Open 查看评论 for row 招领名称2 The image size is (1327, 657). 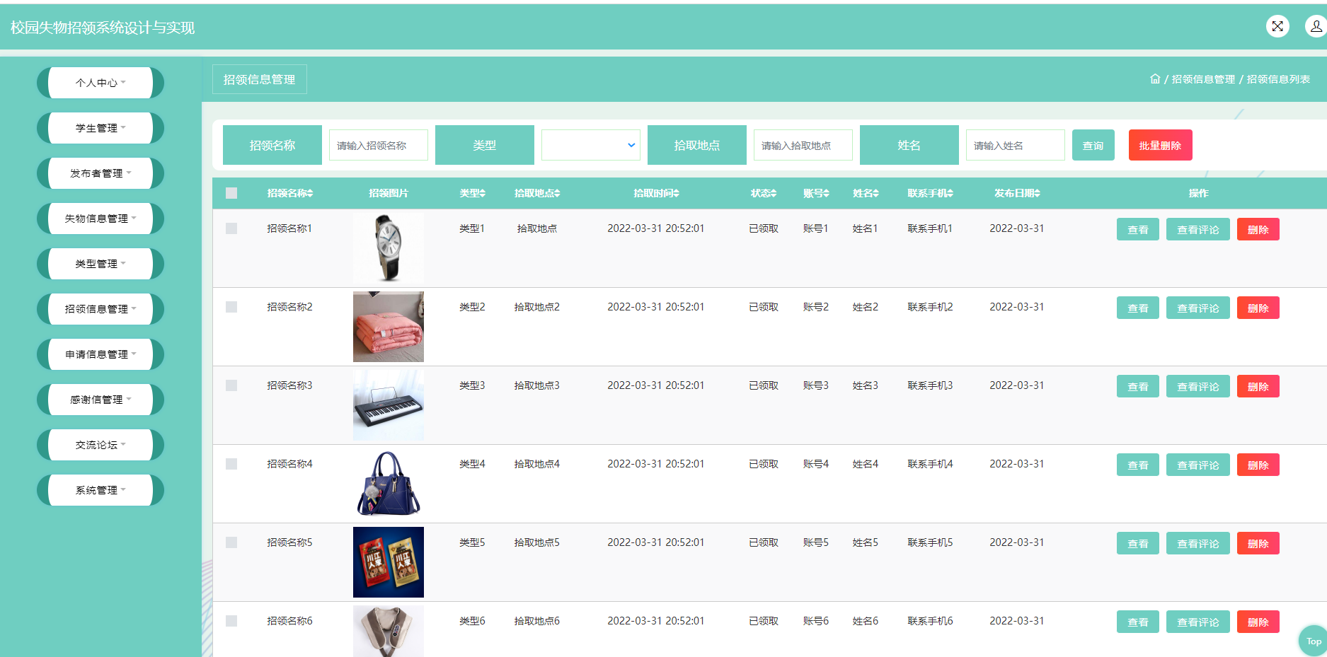pyautogui.click(x=1198, y=308)
